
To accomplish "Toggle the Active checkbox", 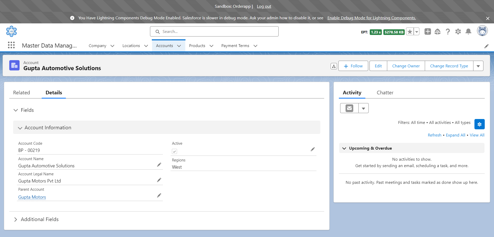I will (174, 151).
